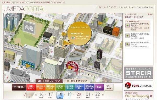Screen dimensions: 157x100
Task: Select date 19 SAT
Action: tap(69, 95)
